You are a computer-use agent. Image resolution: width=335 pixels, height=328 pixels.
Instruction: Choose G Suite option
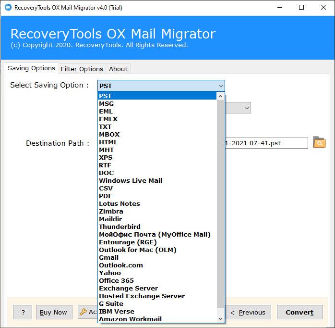(x=157, y=304)
